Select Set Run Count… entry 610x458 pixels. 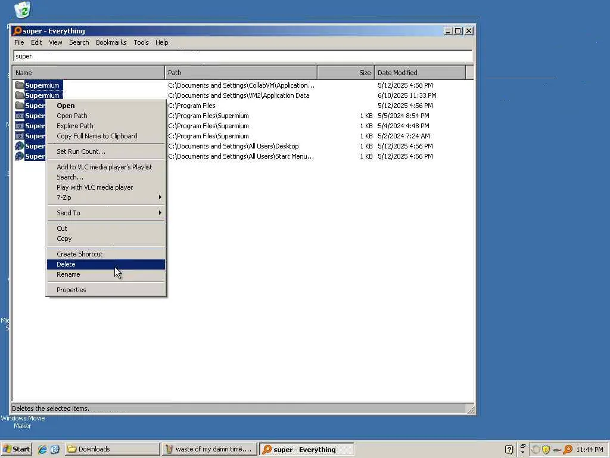(x=106, y=151)
